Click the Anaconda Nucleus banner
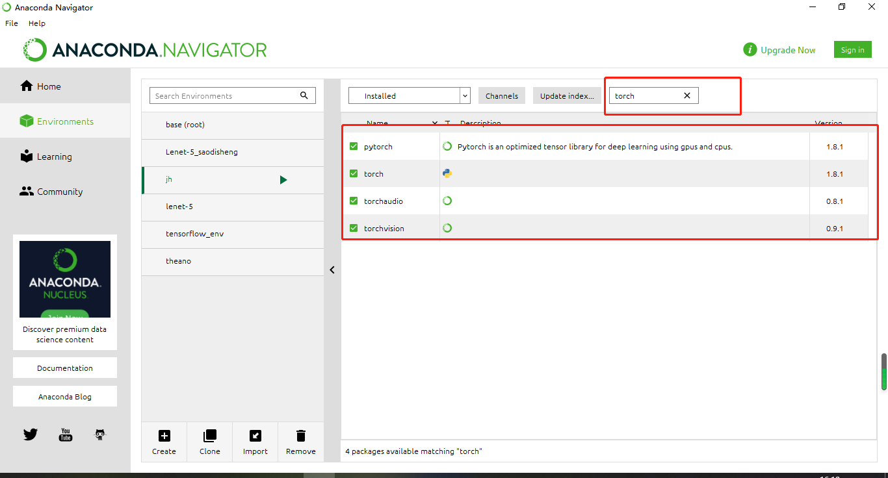 pyautogui.click(x=65, y=279)
